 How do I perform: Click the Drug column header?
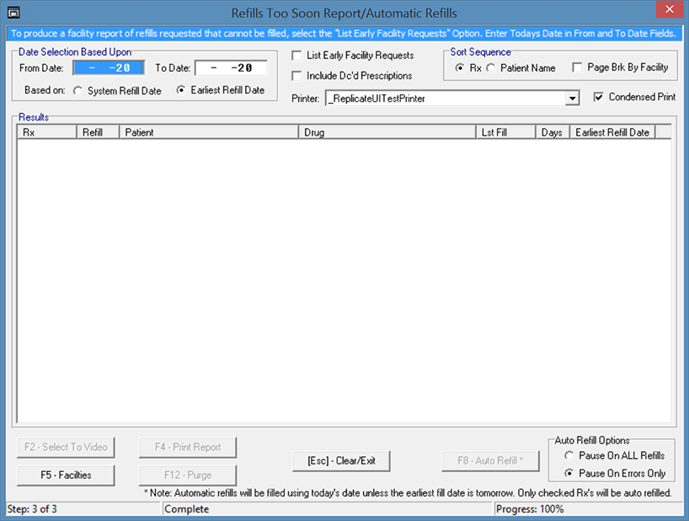387,132
